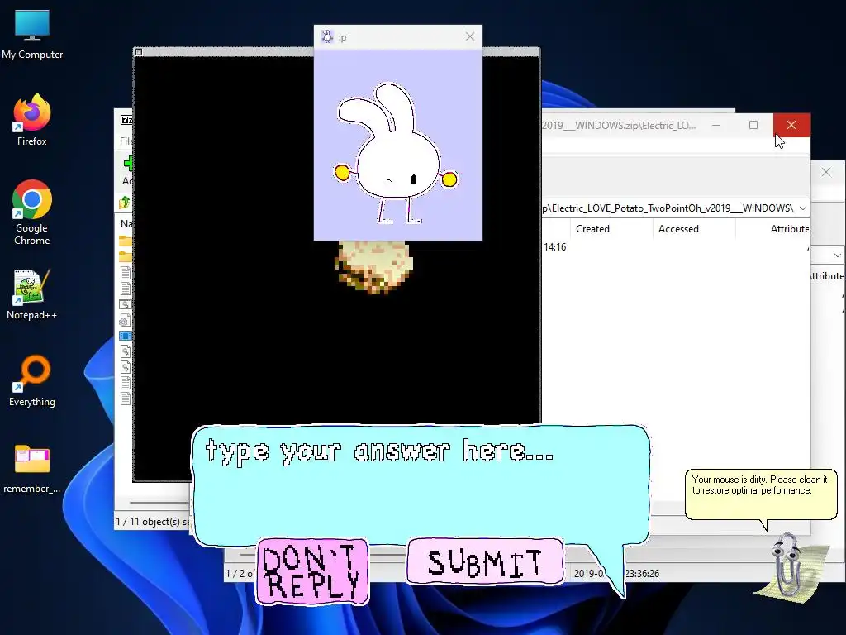
Task: Expand the 7-Zip address path dropdown
Action: [x=803, y=208]
